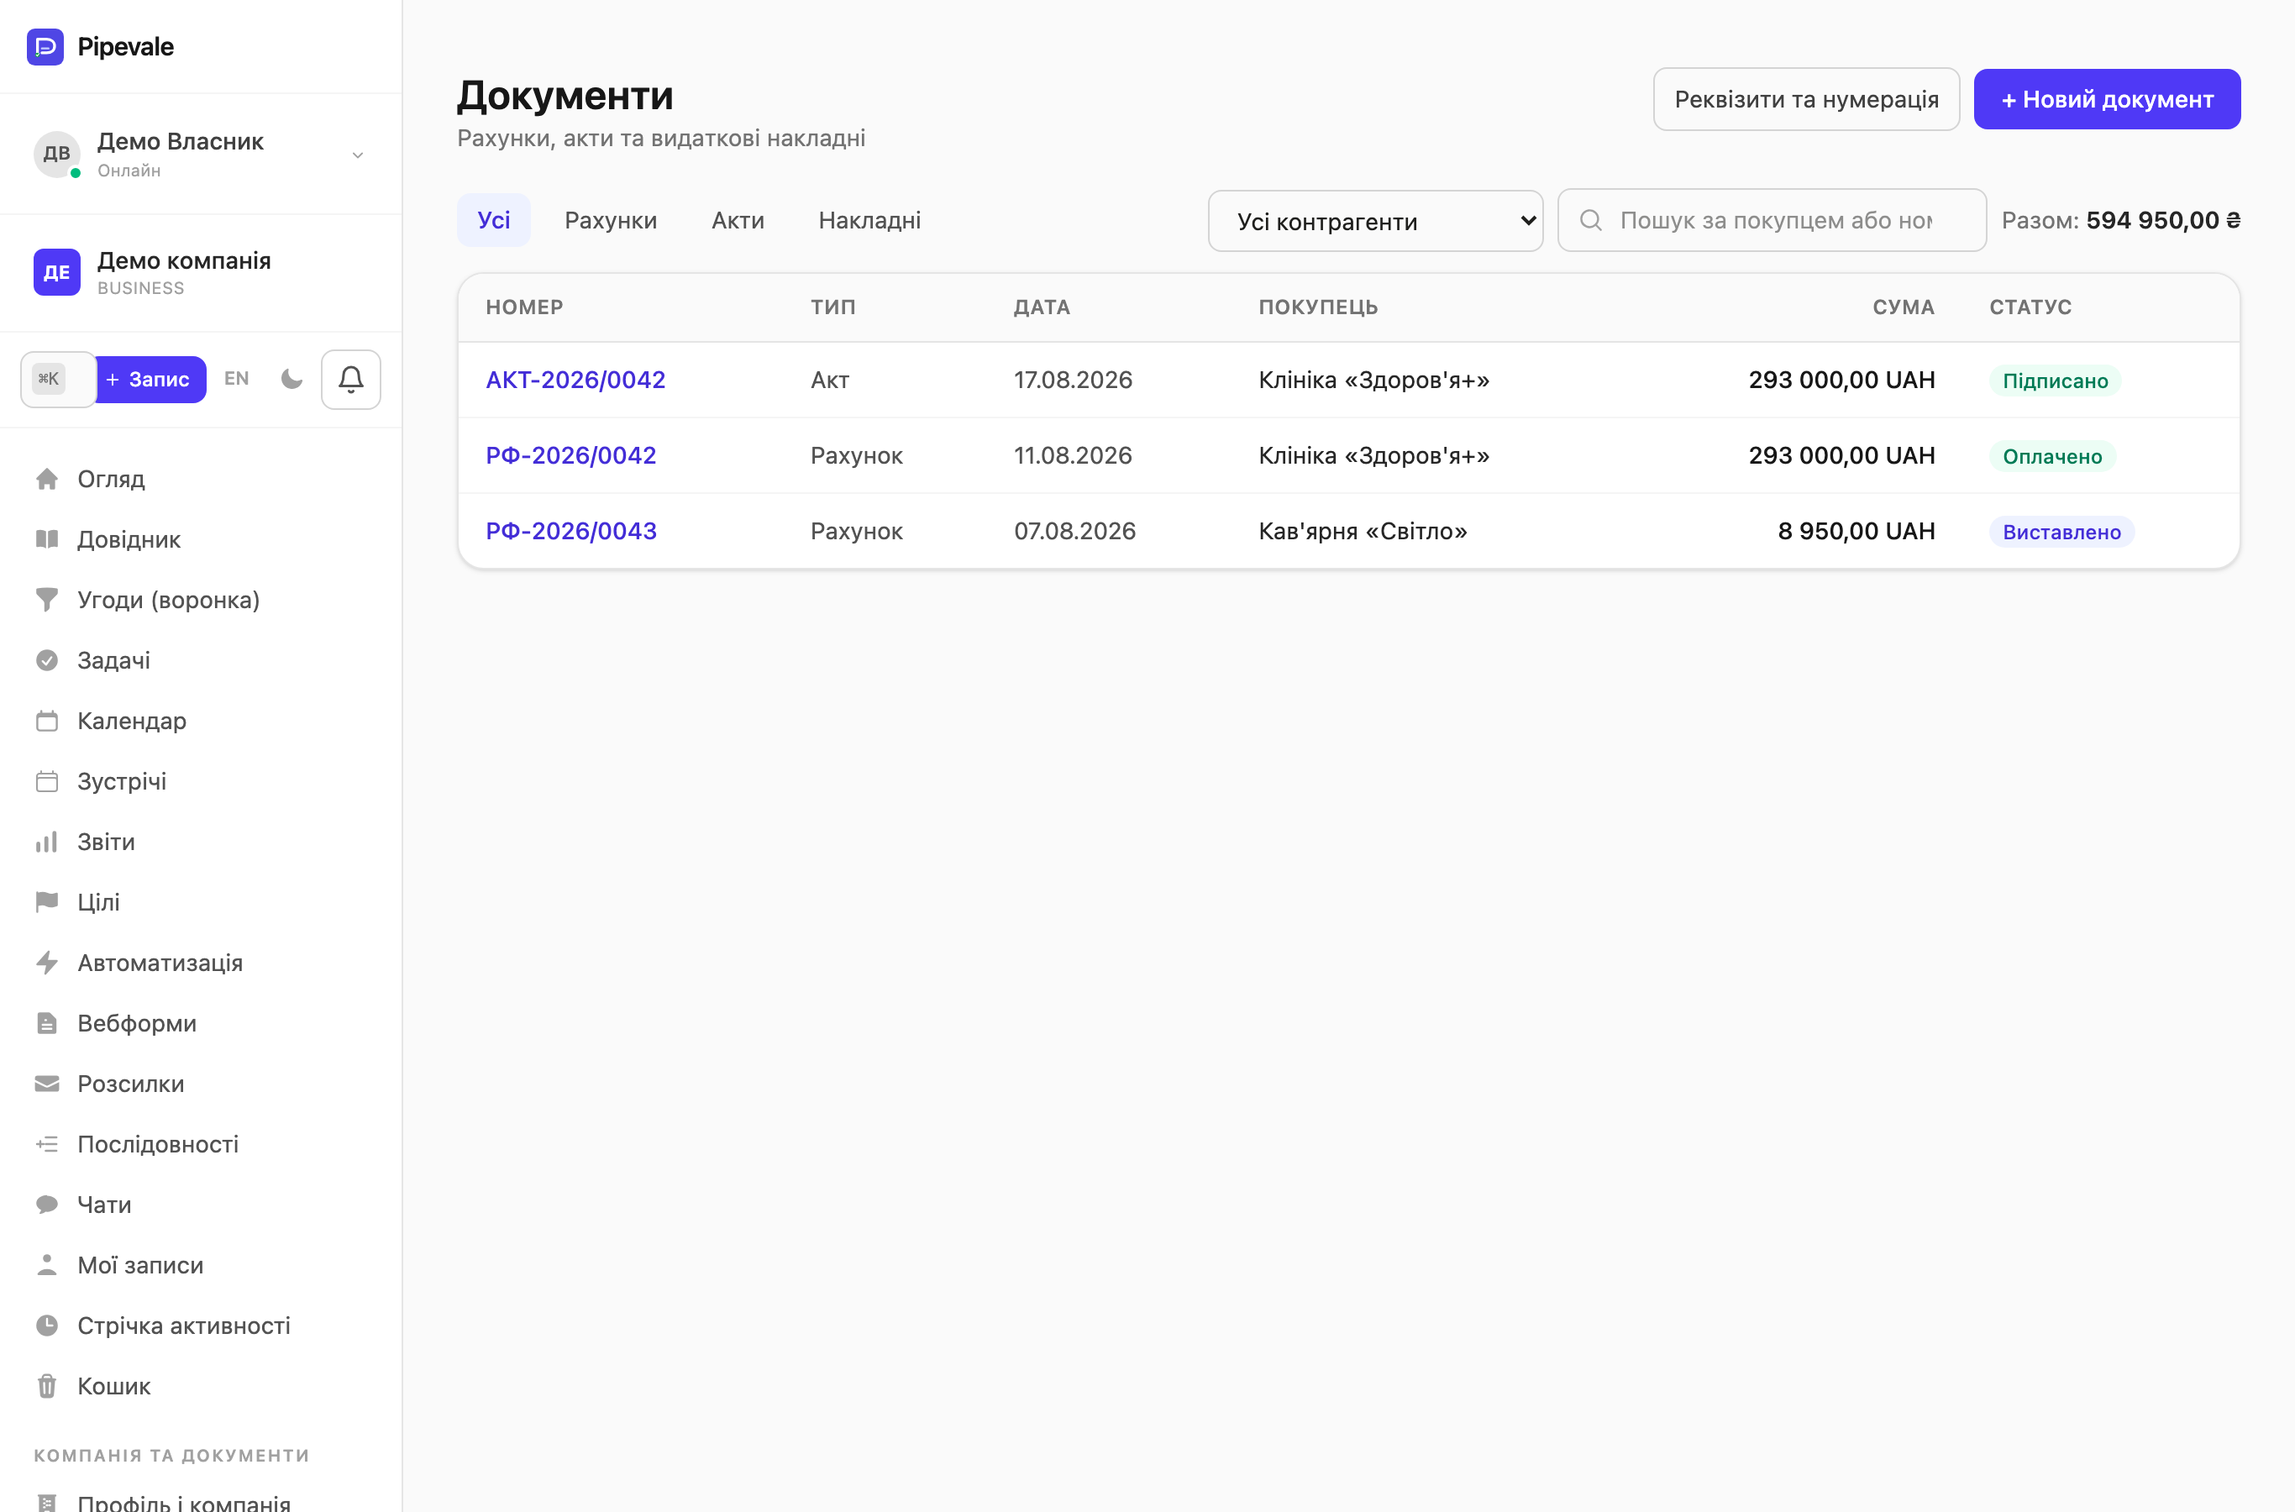This screenshot has height=1512, width=2295.
Task: Click the Демо компанія workspace name
Action: coord(184,260)
